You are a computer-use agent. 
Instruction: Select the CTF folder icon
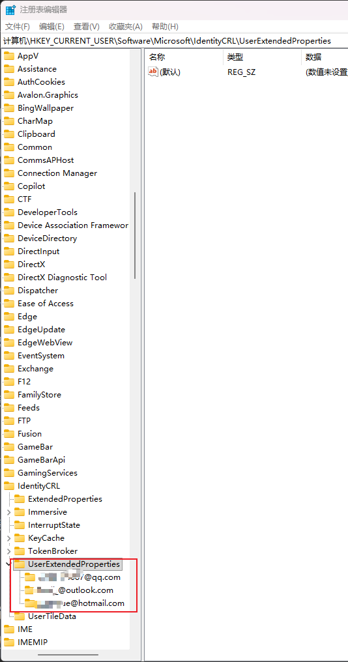(x=9, y=199)
